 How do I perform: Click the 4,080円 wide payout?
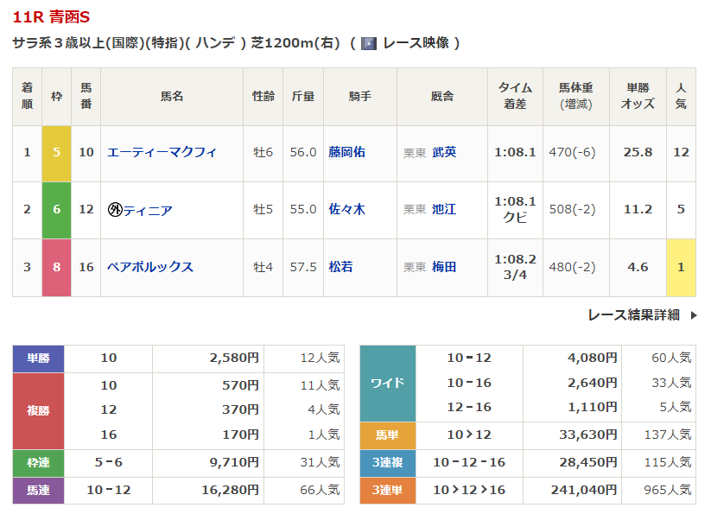point(593,359)
